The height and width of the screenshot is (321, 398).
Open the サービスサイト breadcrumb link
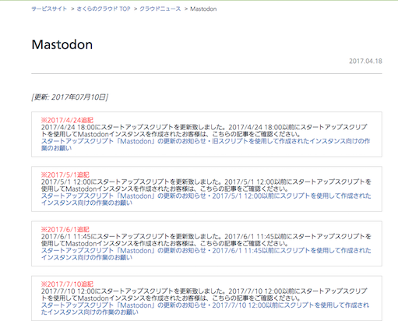click(49, 9)
